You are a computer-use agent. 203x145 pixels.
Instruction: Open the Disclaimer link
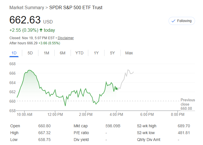pos(66,38)
